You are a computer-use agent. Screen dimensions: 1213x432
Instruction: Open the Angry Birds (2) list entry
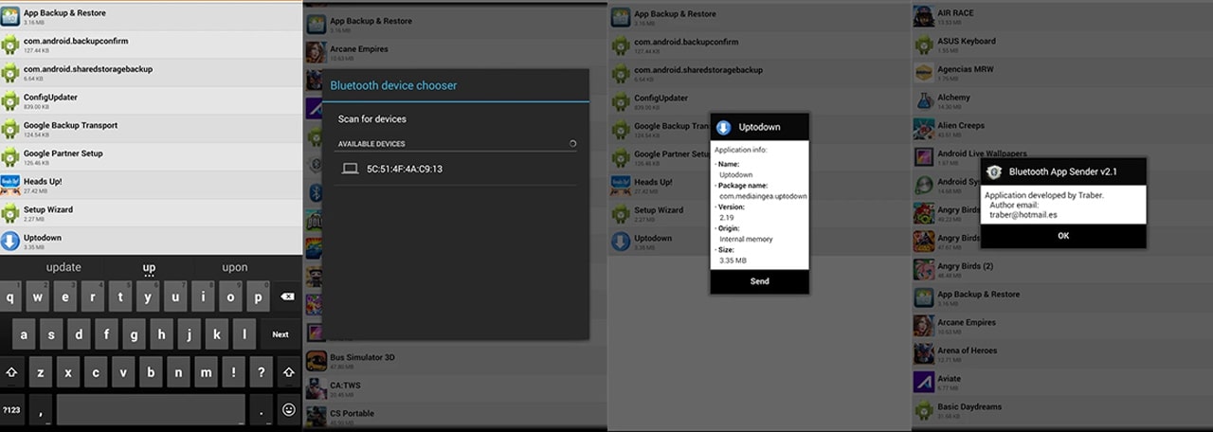pyautogui.click(x=1062, y=269)
